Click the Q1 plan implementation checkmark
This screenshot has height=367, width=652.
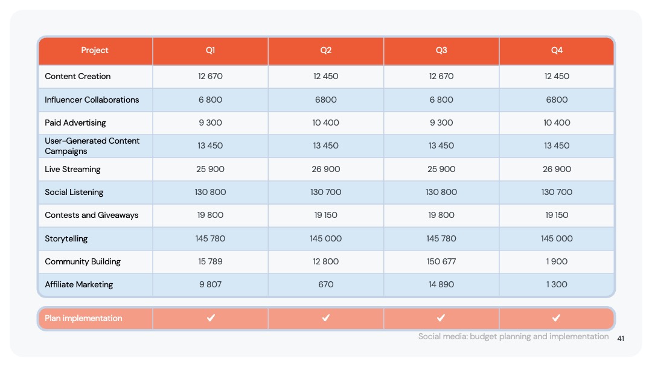click(211, 318)
